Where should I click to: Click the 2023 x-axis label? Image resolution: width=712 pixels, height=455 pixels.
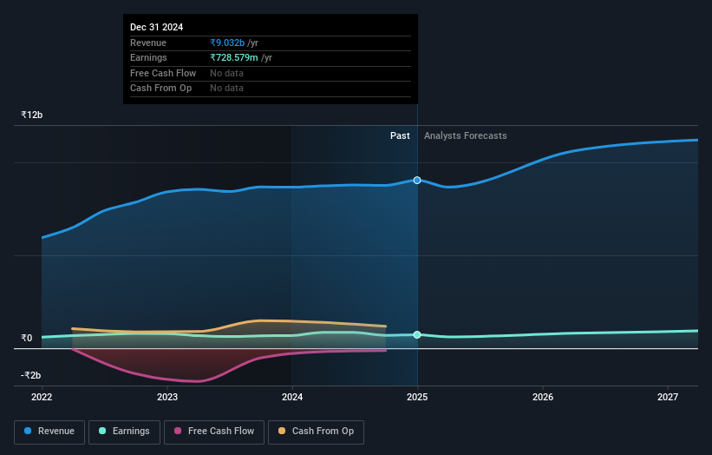pyautogui.click(x=167, y=398)
